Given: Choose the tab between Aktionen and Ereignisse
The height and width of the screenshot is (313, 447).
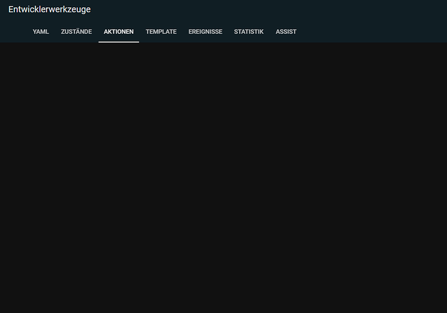Looking at the screenshot, I should click(161, 32).
